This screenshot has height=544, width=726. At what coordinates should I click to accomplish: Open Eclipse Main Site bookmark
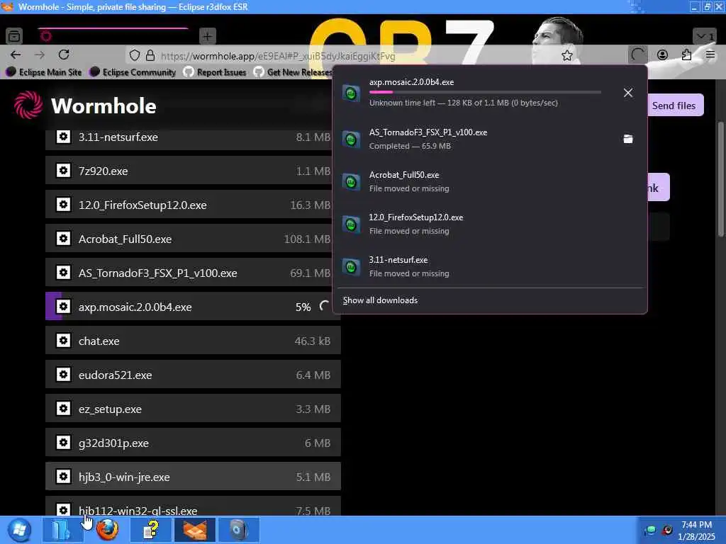click(x=43, y=72)
